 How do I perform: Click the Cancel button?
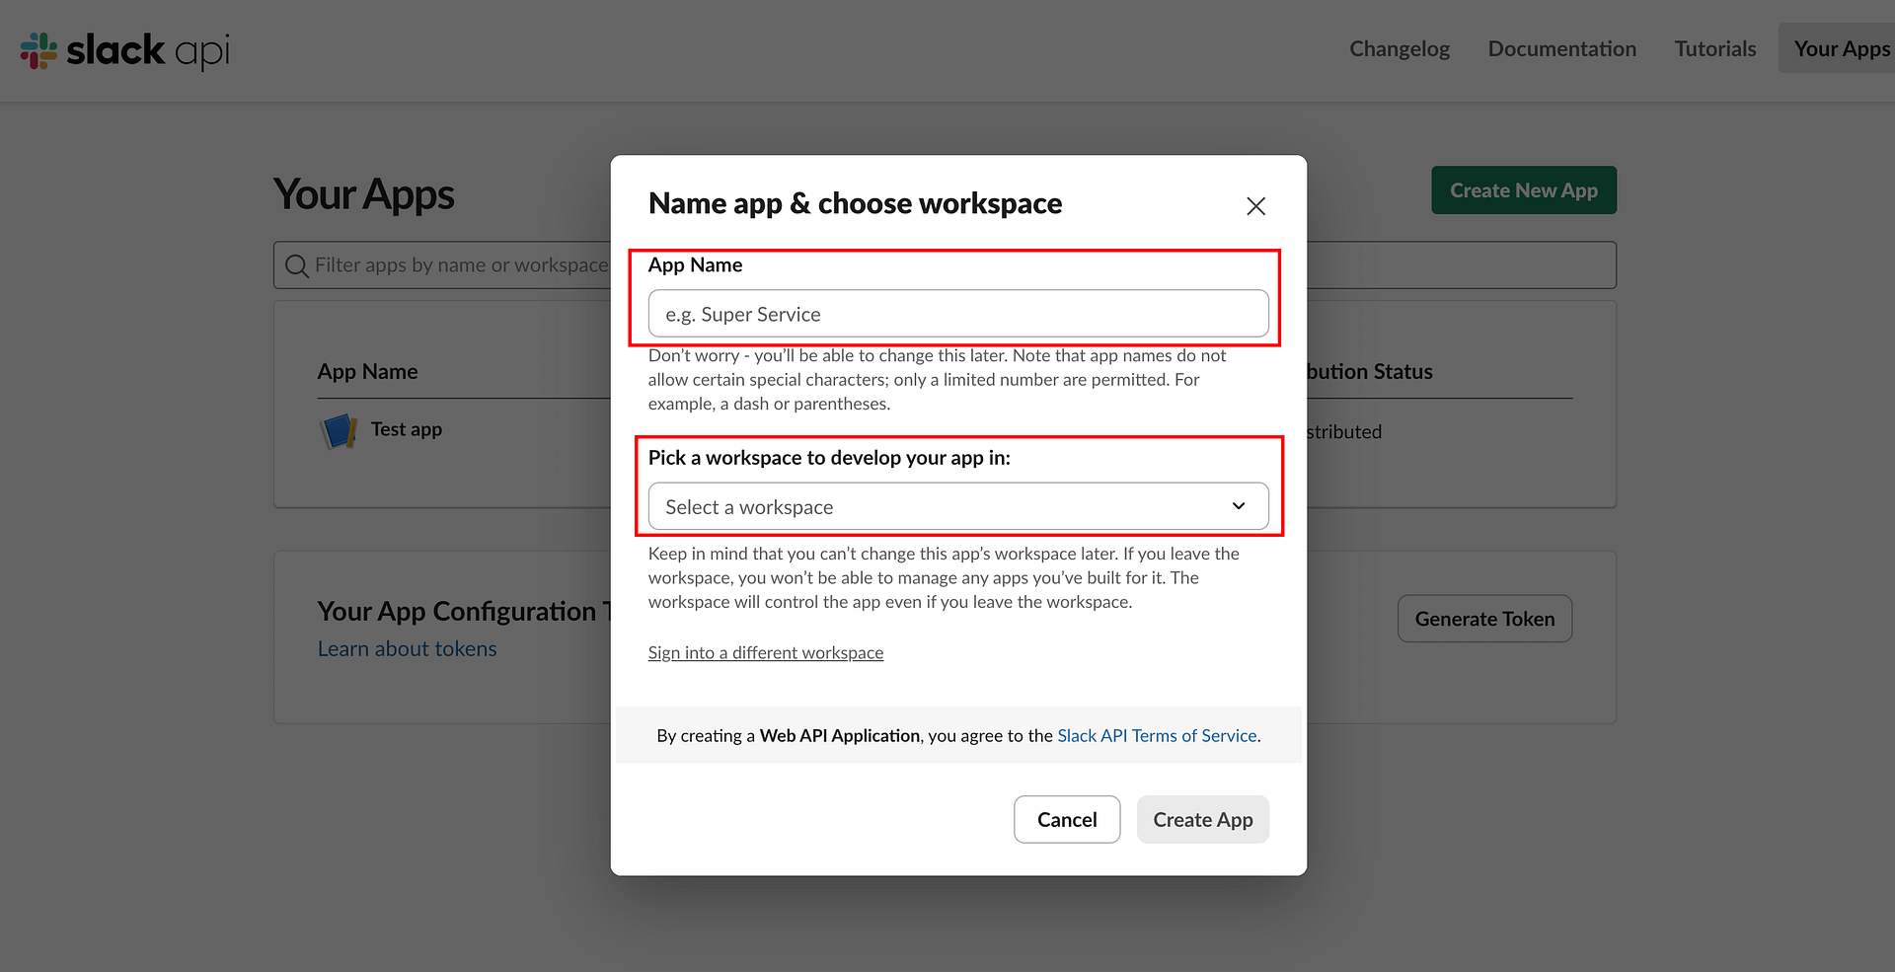point(1067,819)
